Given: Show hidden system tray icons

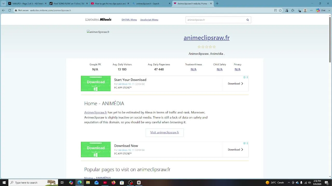Looking at the screenshot, I should (x=289, y=183).
